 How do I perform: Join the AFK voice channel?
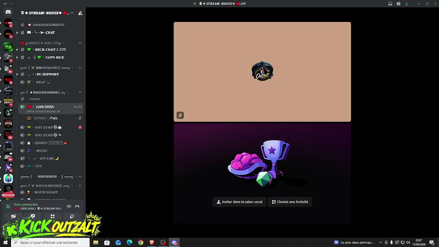[51, 166]
